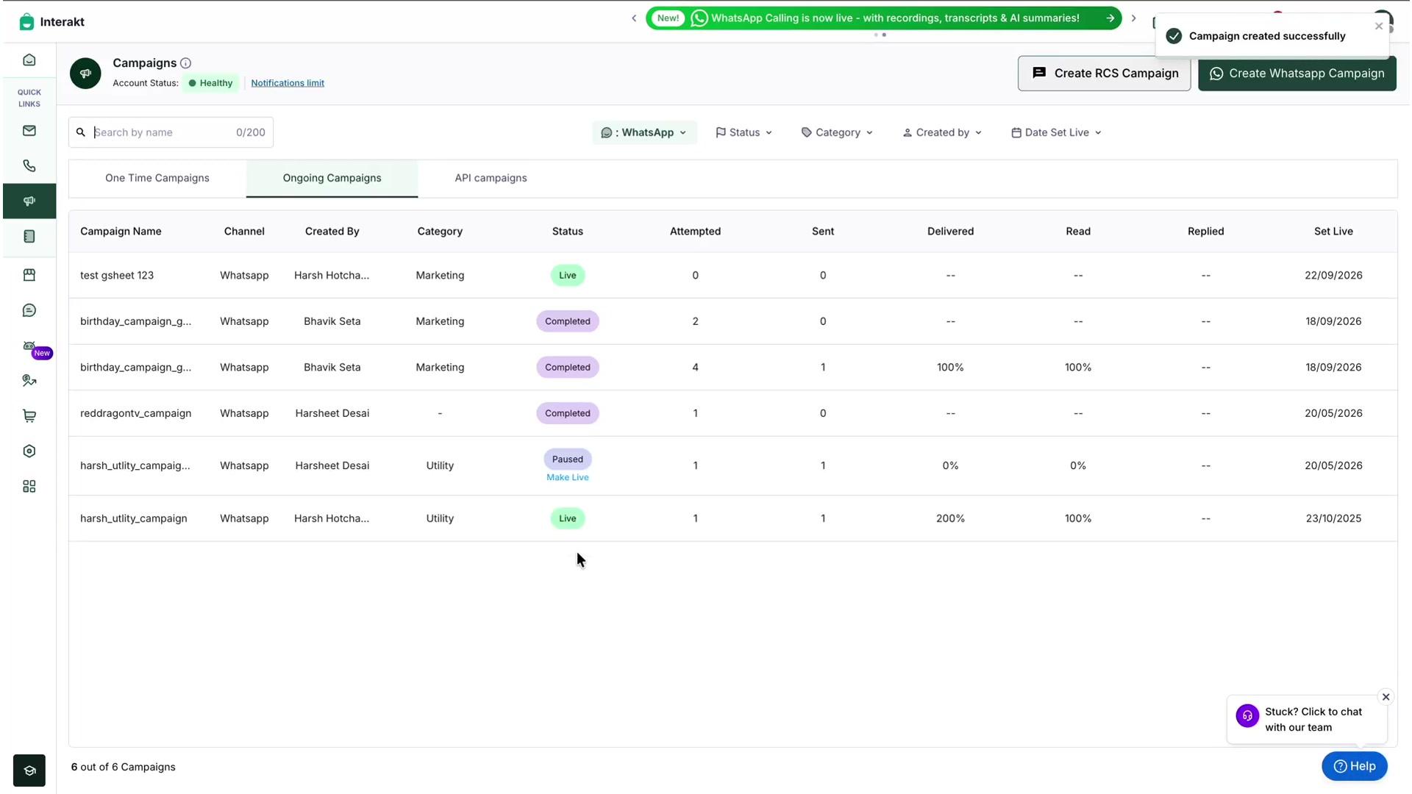The image size is (1412, 794).
Task: Click the Campaign Name column header
Action: [x=121, y=231]
